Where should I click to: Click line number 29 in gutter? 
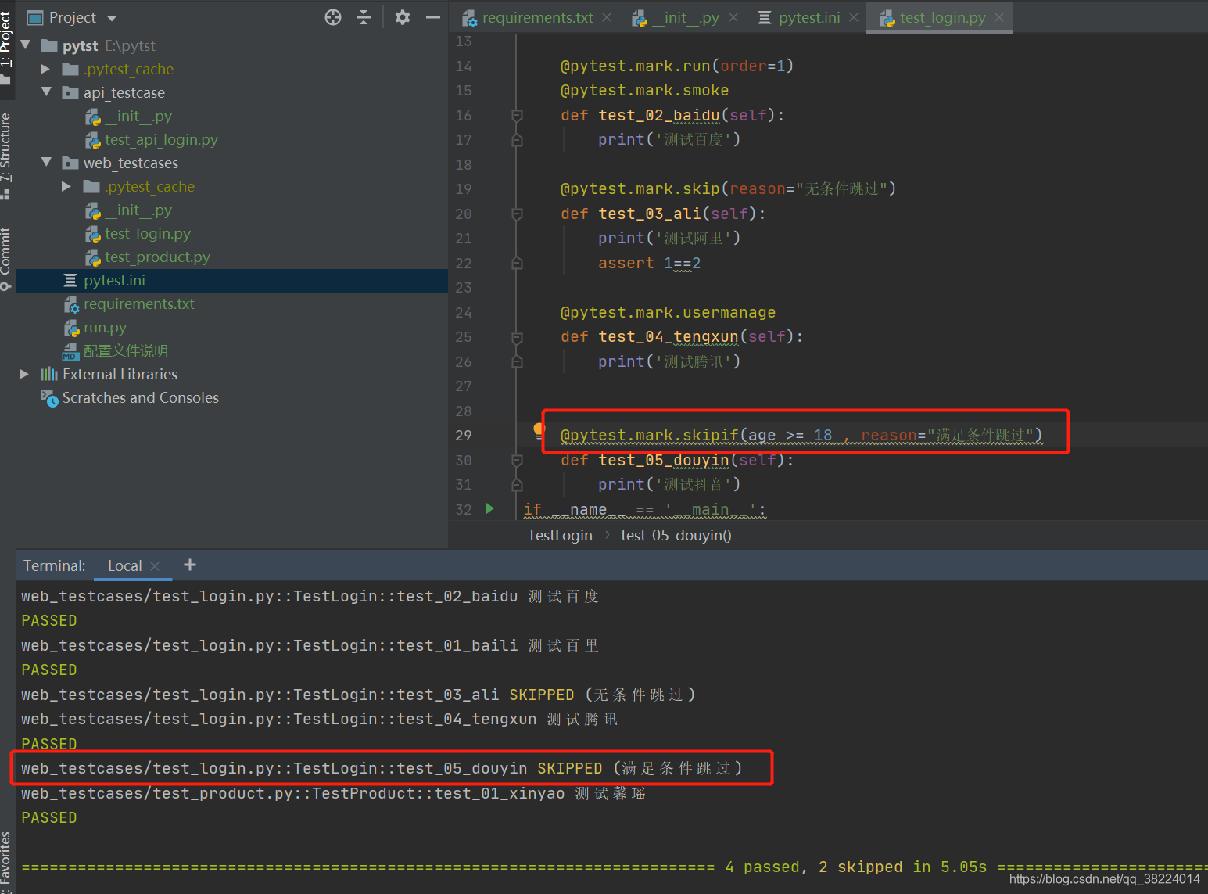pyautogui.click(x=464, y=435)
